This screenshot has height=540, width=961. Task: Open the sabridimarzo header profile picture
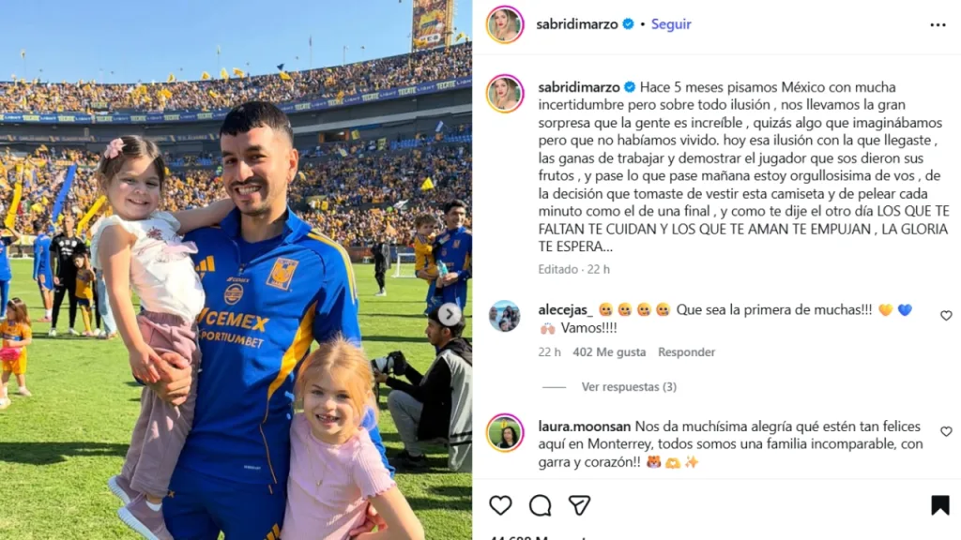(x=505, y=24)
